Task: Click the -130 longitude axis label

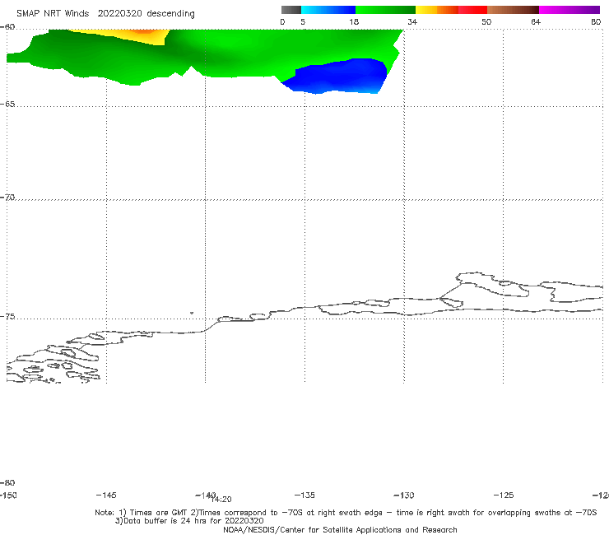Action: pyautogui.click(x=404, y=495)
